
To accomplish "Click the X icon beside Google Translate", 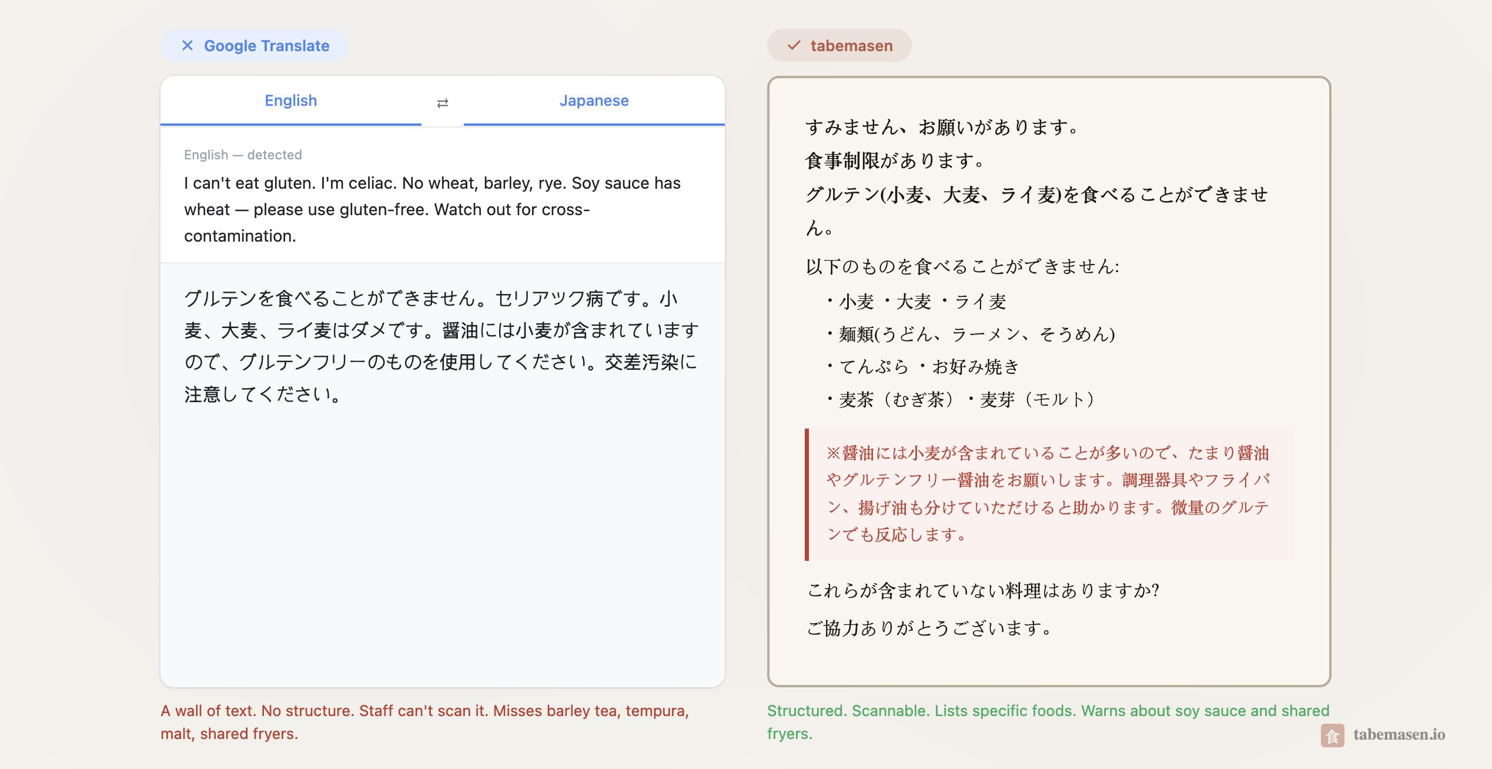I will [x=188, y=45].
